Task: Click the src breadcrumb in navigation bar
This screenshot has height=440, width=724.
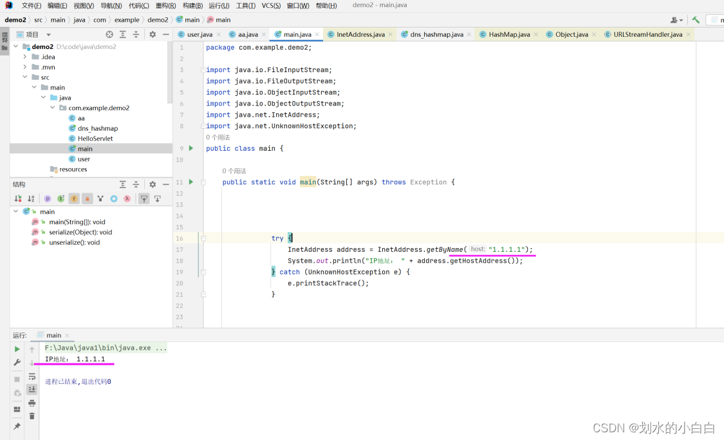Action: click(39, 20)
